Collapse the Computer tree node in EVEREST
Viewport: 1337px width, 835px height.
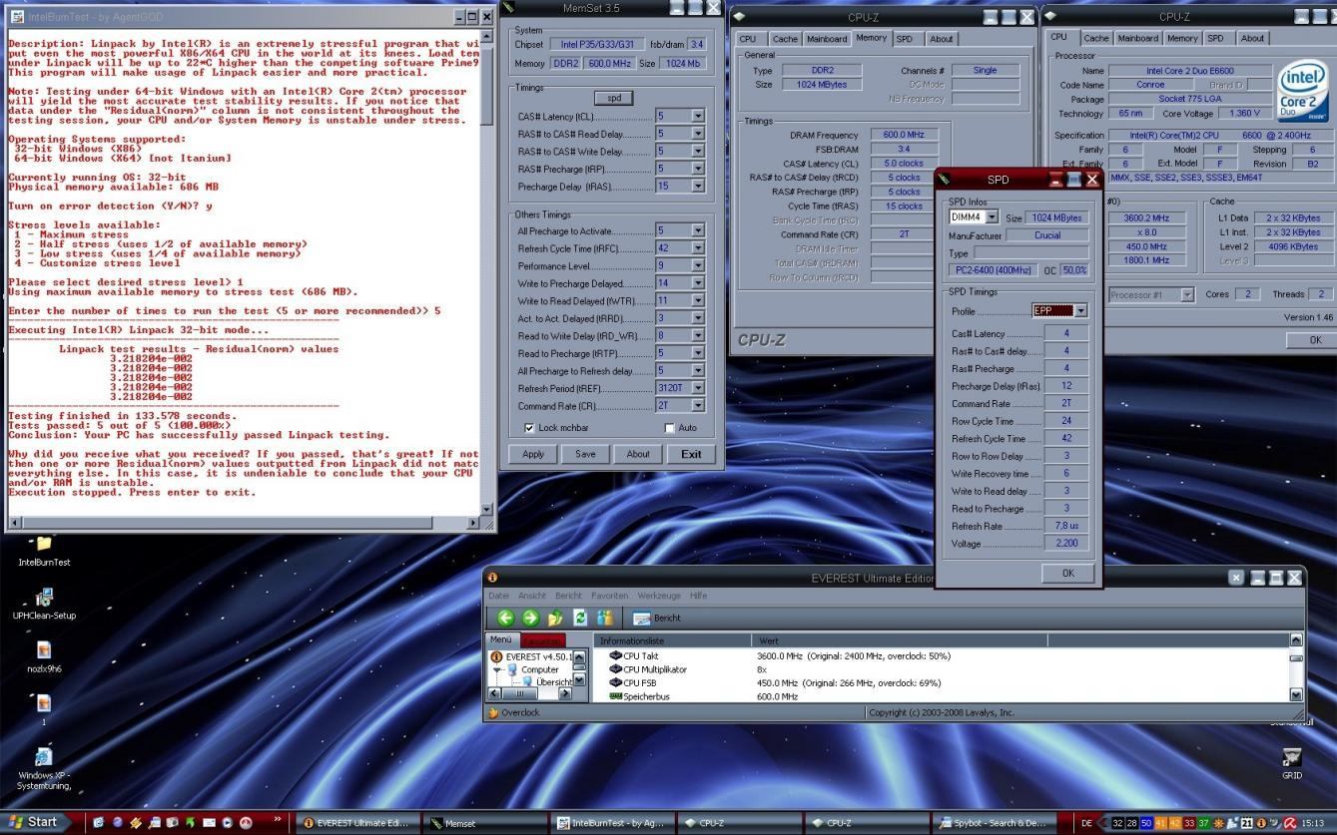point(496,670)
